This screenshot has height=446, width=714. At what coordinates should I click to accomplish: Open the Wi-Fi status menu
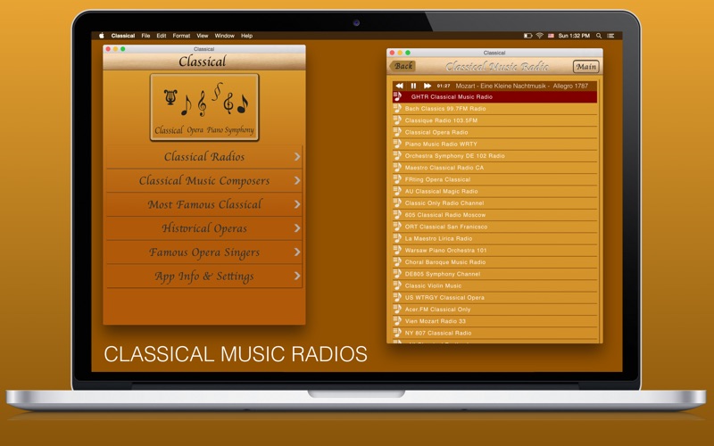click(x=540, y=36)
